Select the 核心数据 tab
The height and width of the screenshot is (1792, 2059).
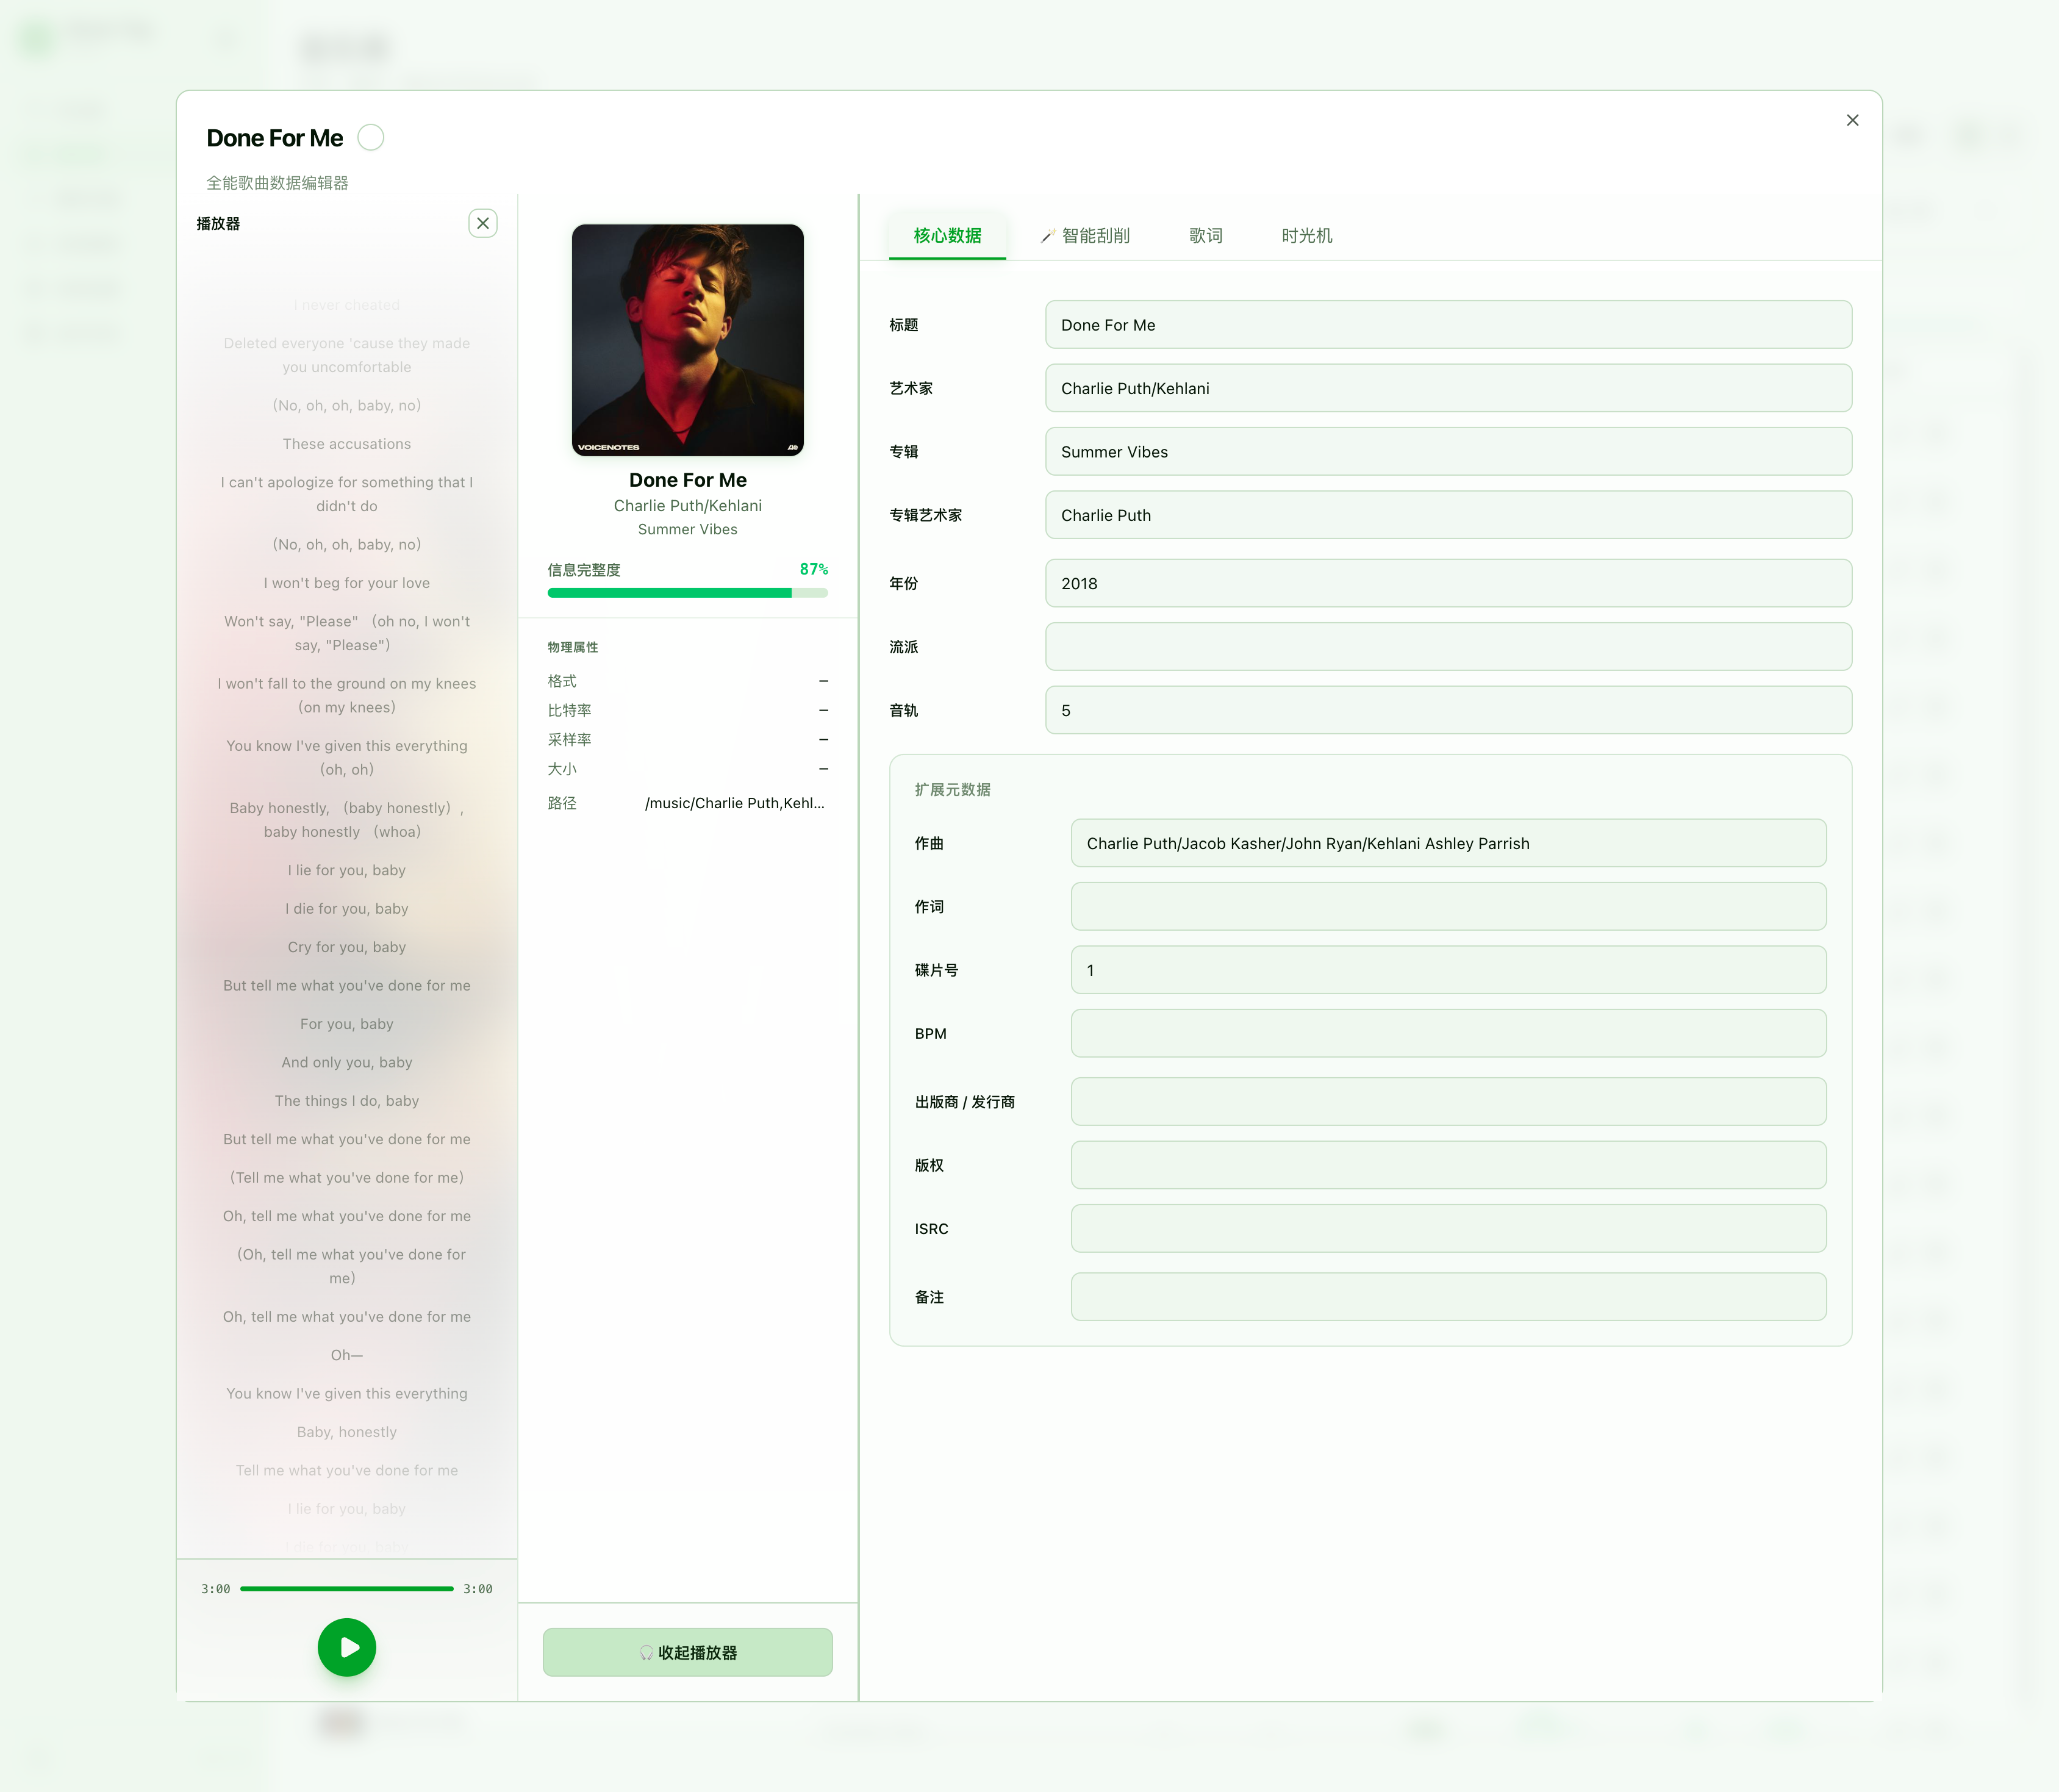(x=946, y=236)
